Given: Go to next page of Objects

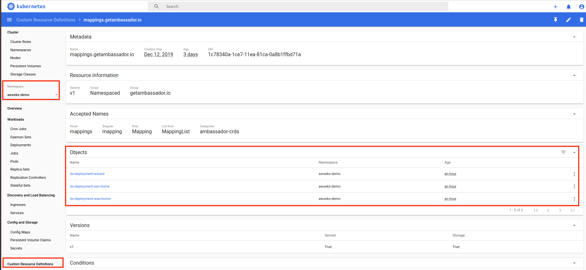Looking at the screenshot, I should (x=560, y=210).
